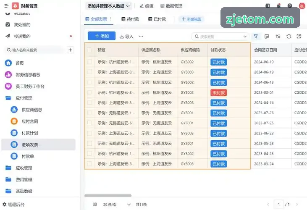Image resolution: width=307 pixels, height=210 pixels.
Task: Collapse the sidebar with the hamburger icon
Action: 6,6
